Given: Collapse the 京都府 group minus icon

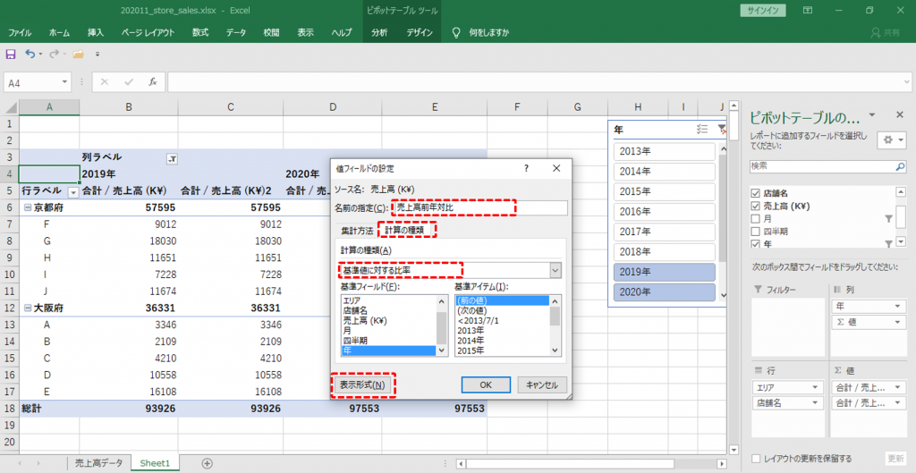Looking at the screenshot, I should click(26, 207).
